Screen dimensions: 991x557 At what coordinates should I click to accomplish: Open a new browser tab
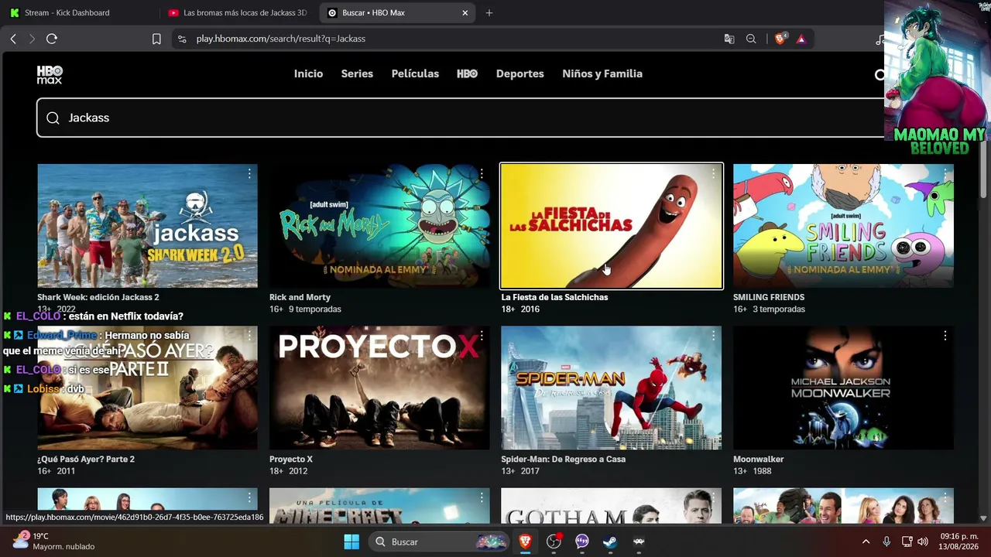coord(489,13)
